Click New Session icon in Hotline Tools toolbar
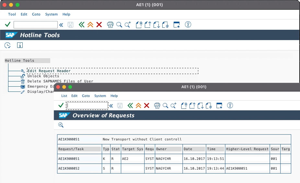The width and height of the screenshot is (300, 183). coord(177,25)
